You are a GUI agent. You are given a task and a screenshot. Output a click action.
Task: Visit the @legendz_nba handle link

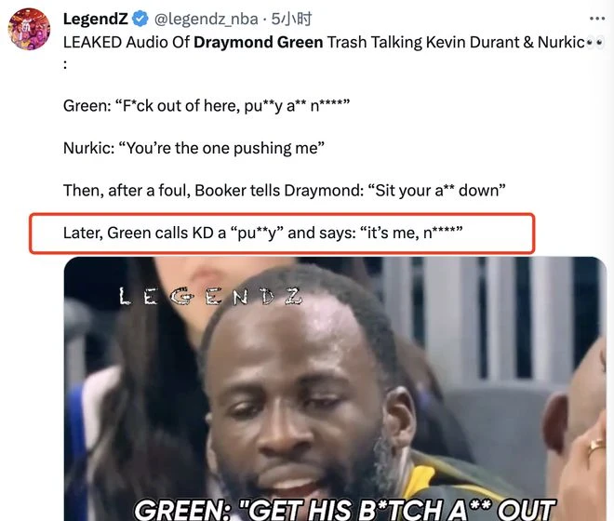pos(206,19)
